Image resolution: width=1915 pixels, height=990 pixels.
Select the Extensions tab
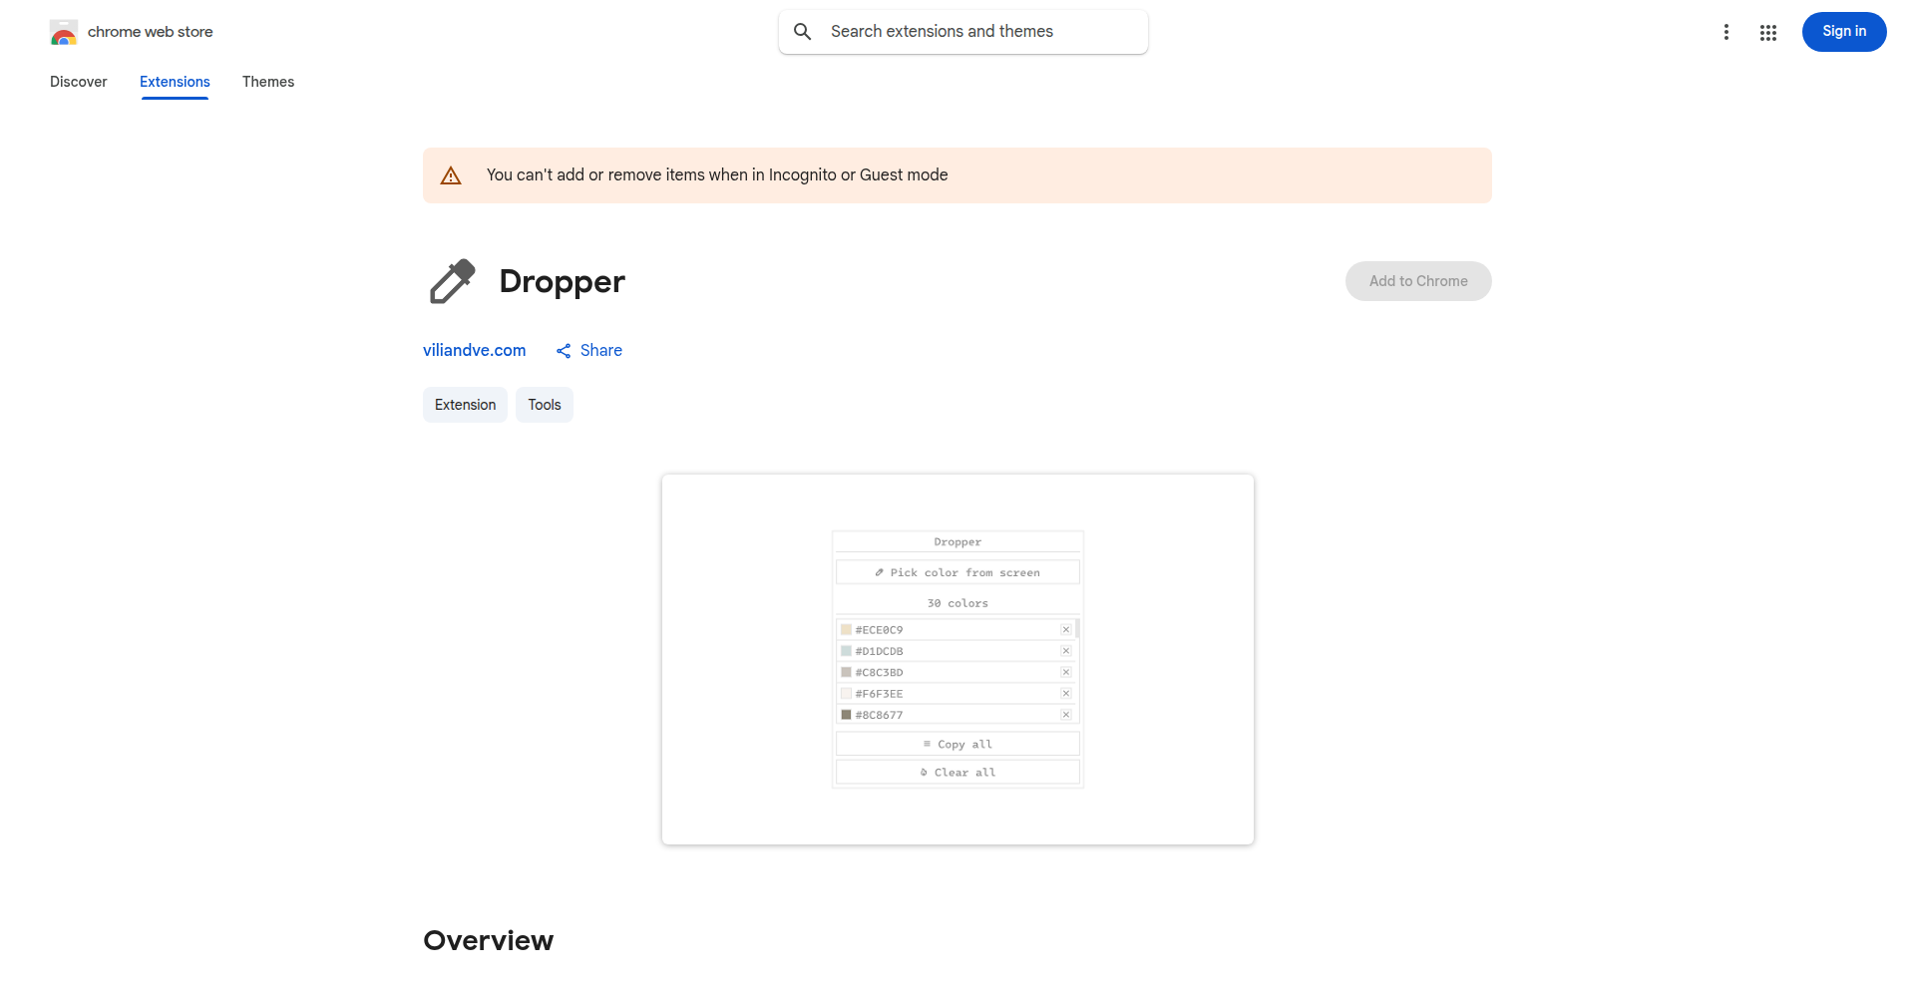click(174, 82)
